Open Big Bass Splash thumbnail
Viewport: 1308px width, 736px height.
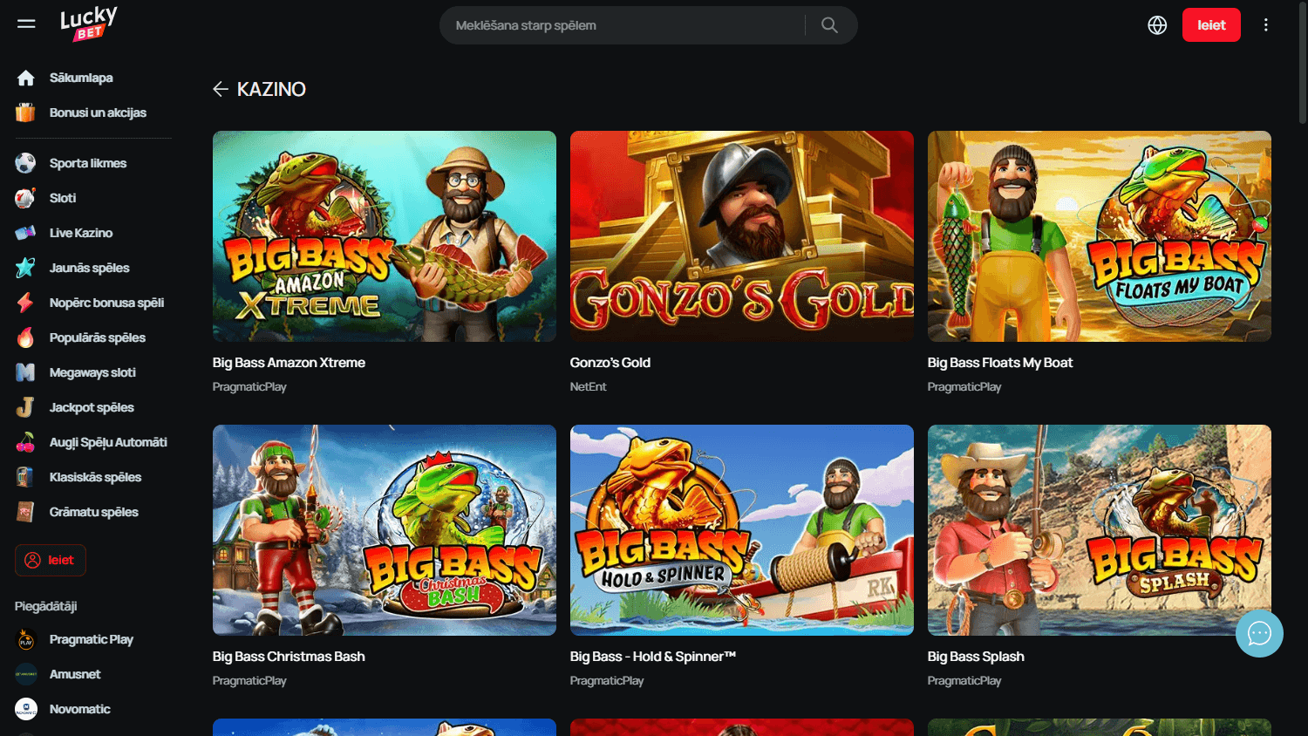pos(1100,530)
